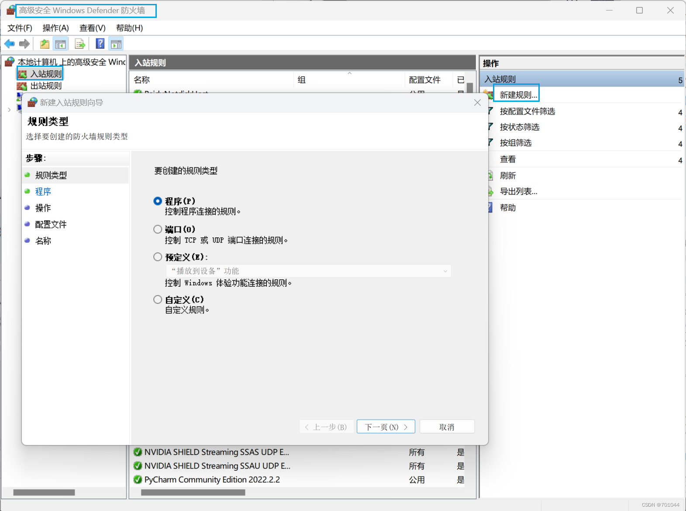Sort by the 配置文件 column header
The width and height of the screenshot is (686, 511).
(428, 80)
